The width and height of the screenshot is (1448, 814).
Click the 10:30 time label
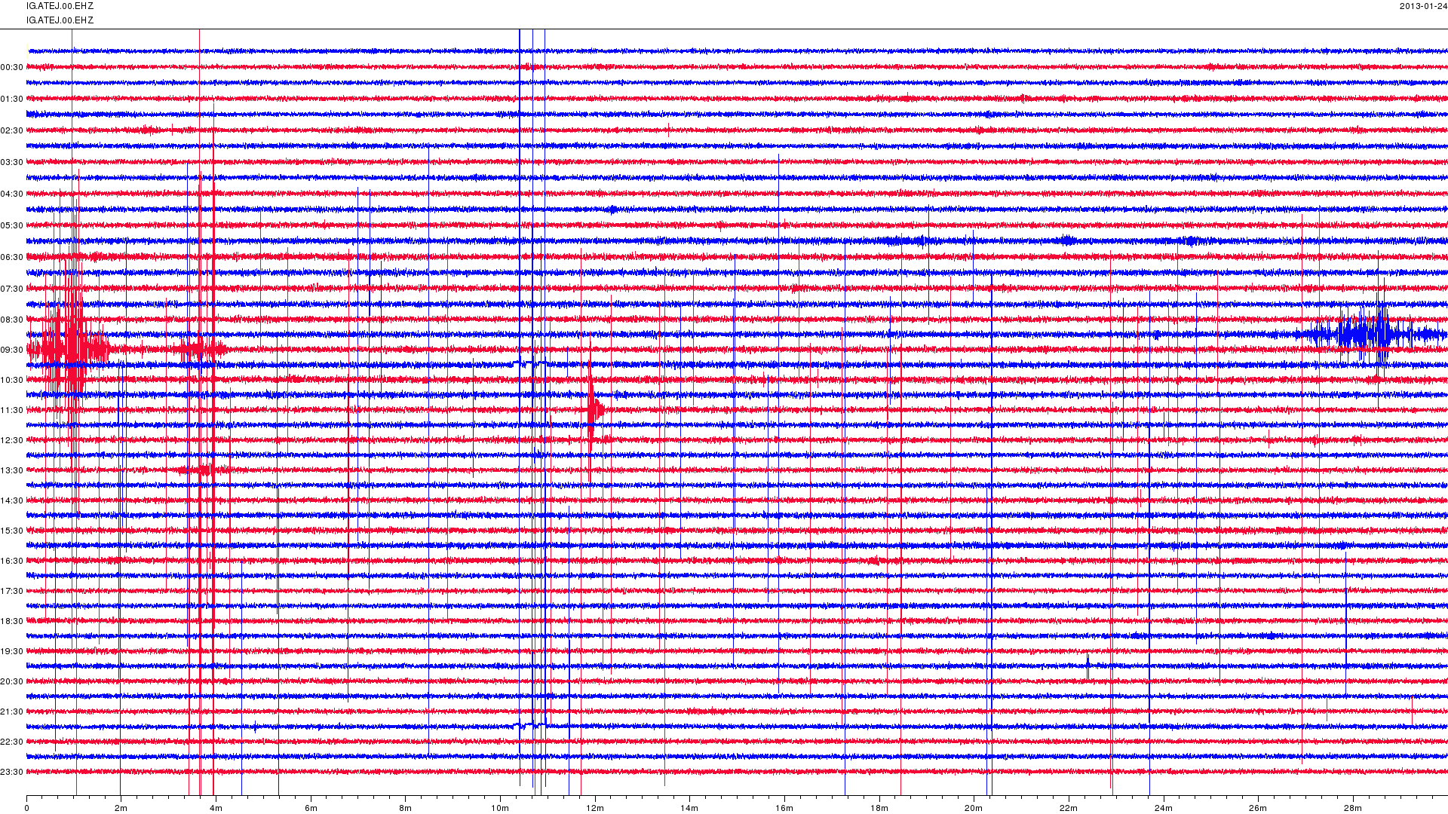point(11,381)
